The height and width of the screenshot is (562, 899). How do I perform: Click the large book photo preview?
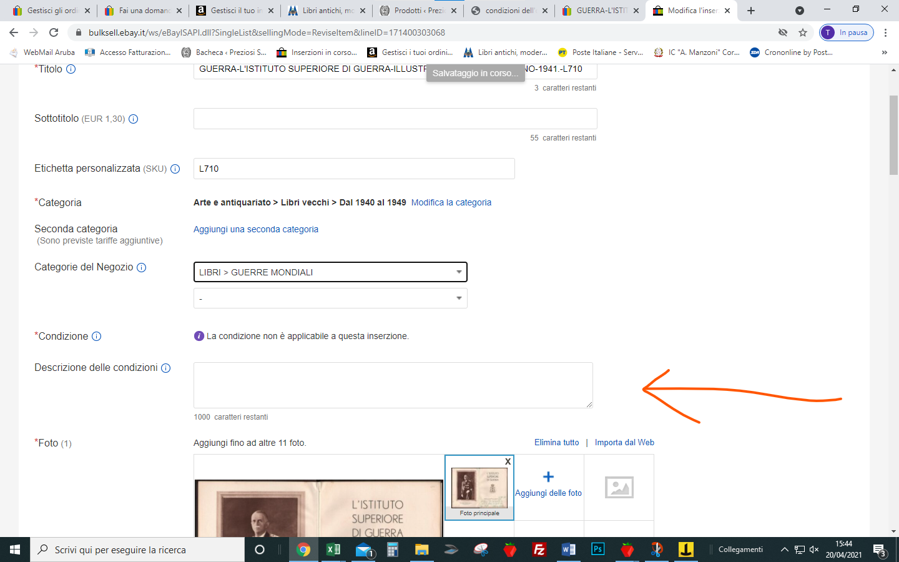(x=319, y=508)
